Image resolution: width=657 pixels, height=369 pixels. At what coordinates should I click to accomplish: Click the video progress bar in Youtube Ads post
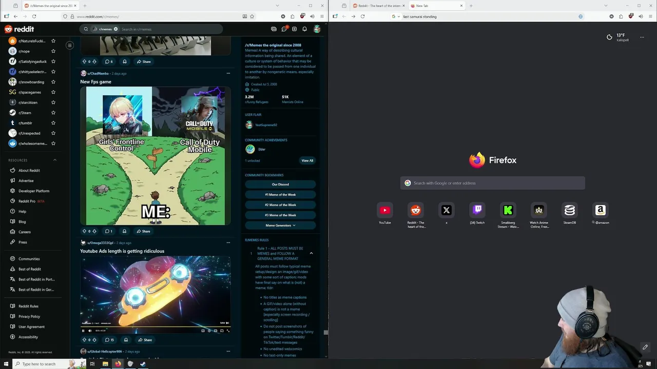(155, 326)
